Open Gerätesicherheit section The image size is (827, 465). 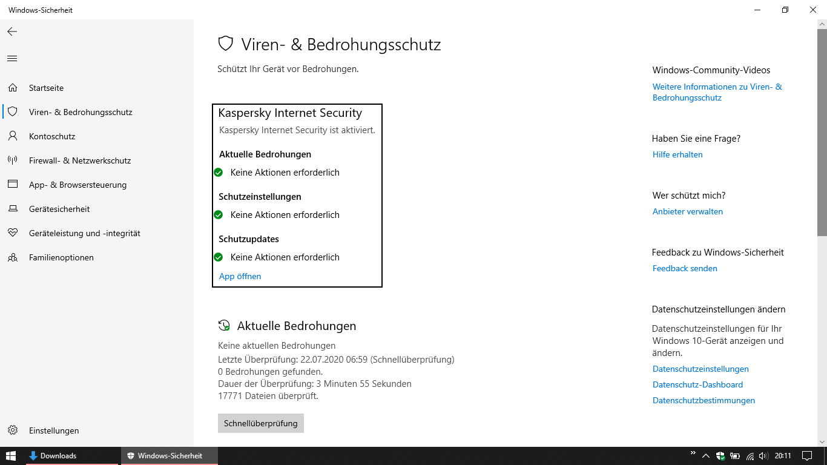pos(97,209)
